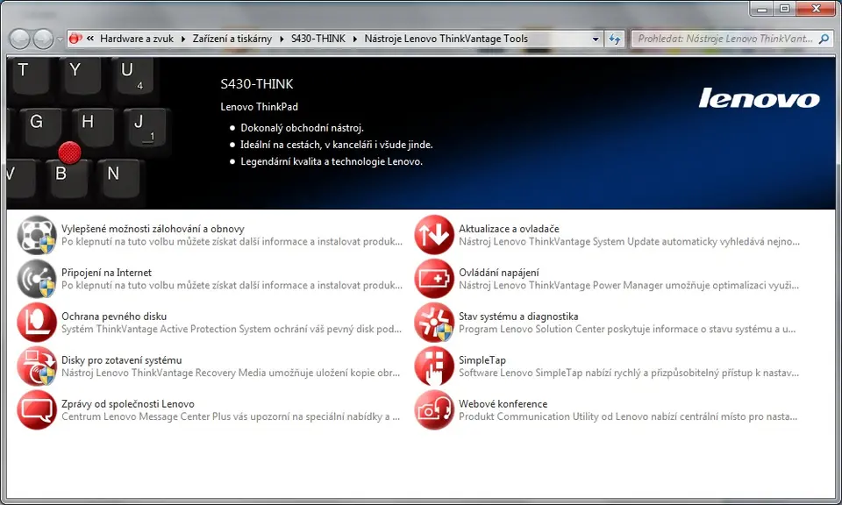Click the Stav systému a diagnostika title link

click(x=518, y=317)
